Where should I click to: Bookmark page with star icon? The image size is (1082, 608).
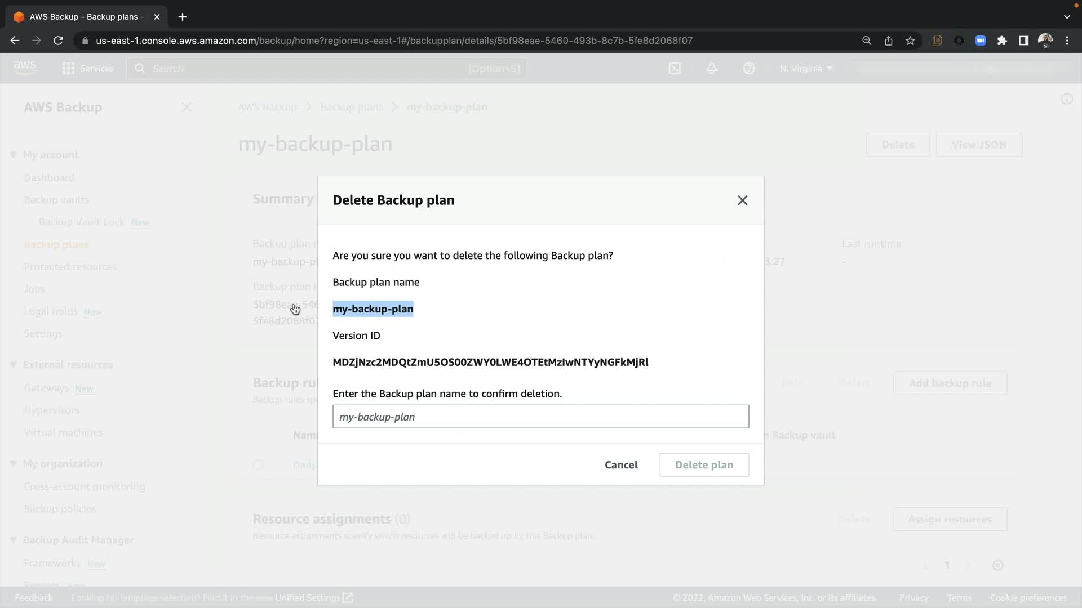(910, 41)
